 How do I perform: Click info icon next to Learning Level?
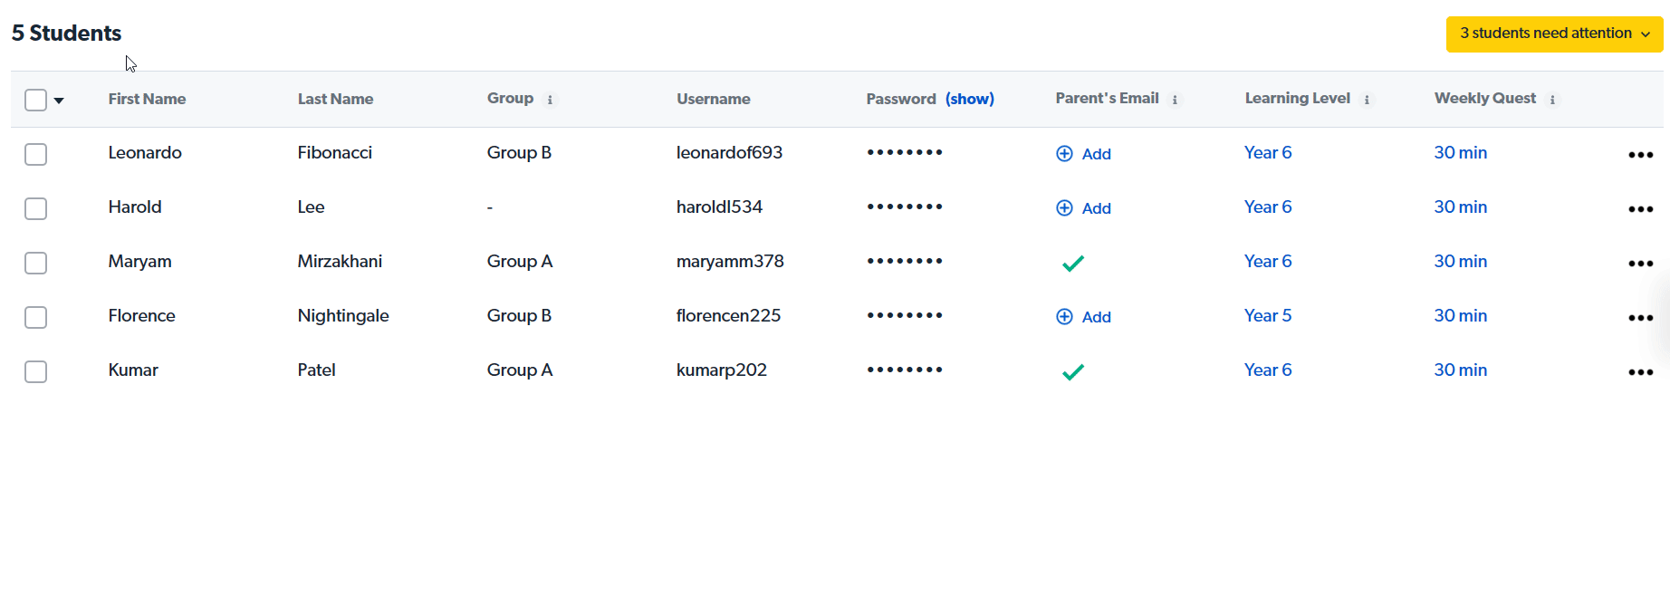tap(1367, 100)
